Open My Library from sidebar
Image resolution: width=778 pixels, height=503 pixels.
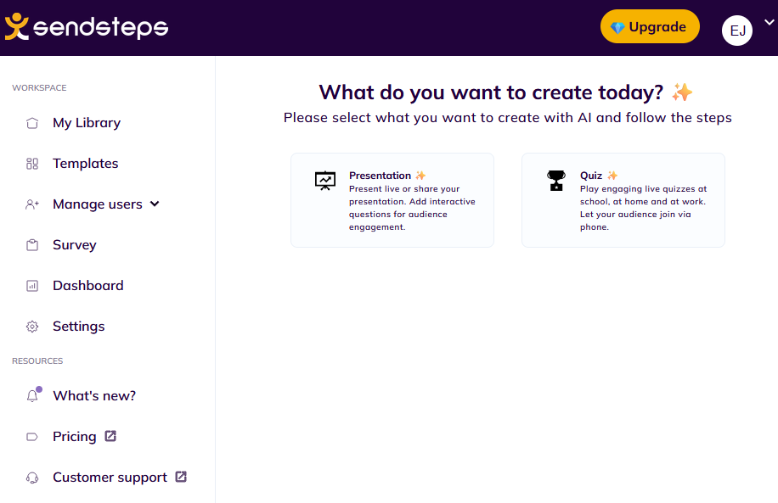[87, 123]
